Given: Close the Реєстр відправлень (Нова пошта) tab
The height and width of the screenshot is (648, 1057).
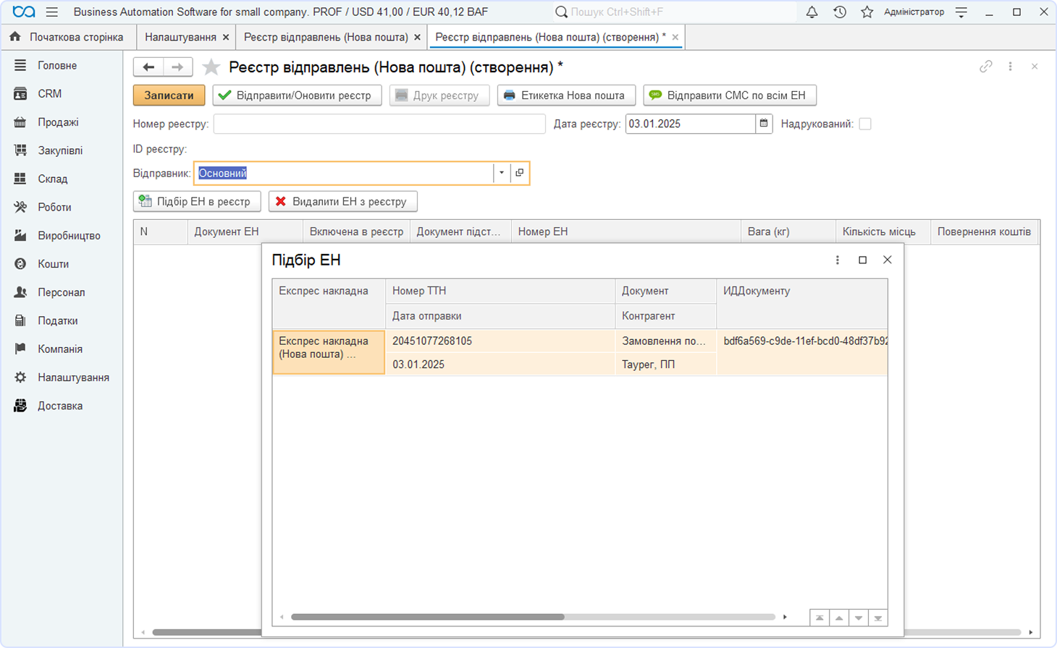Looking at the screenshot, I should 417,38.
